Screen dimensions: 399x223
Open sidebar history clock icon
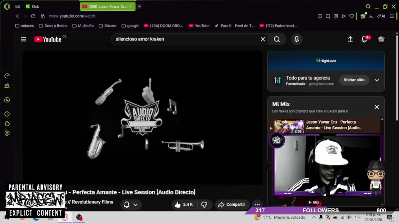7,114
